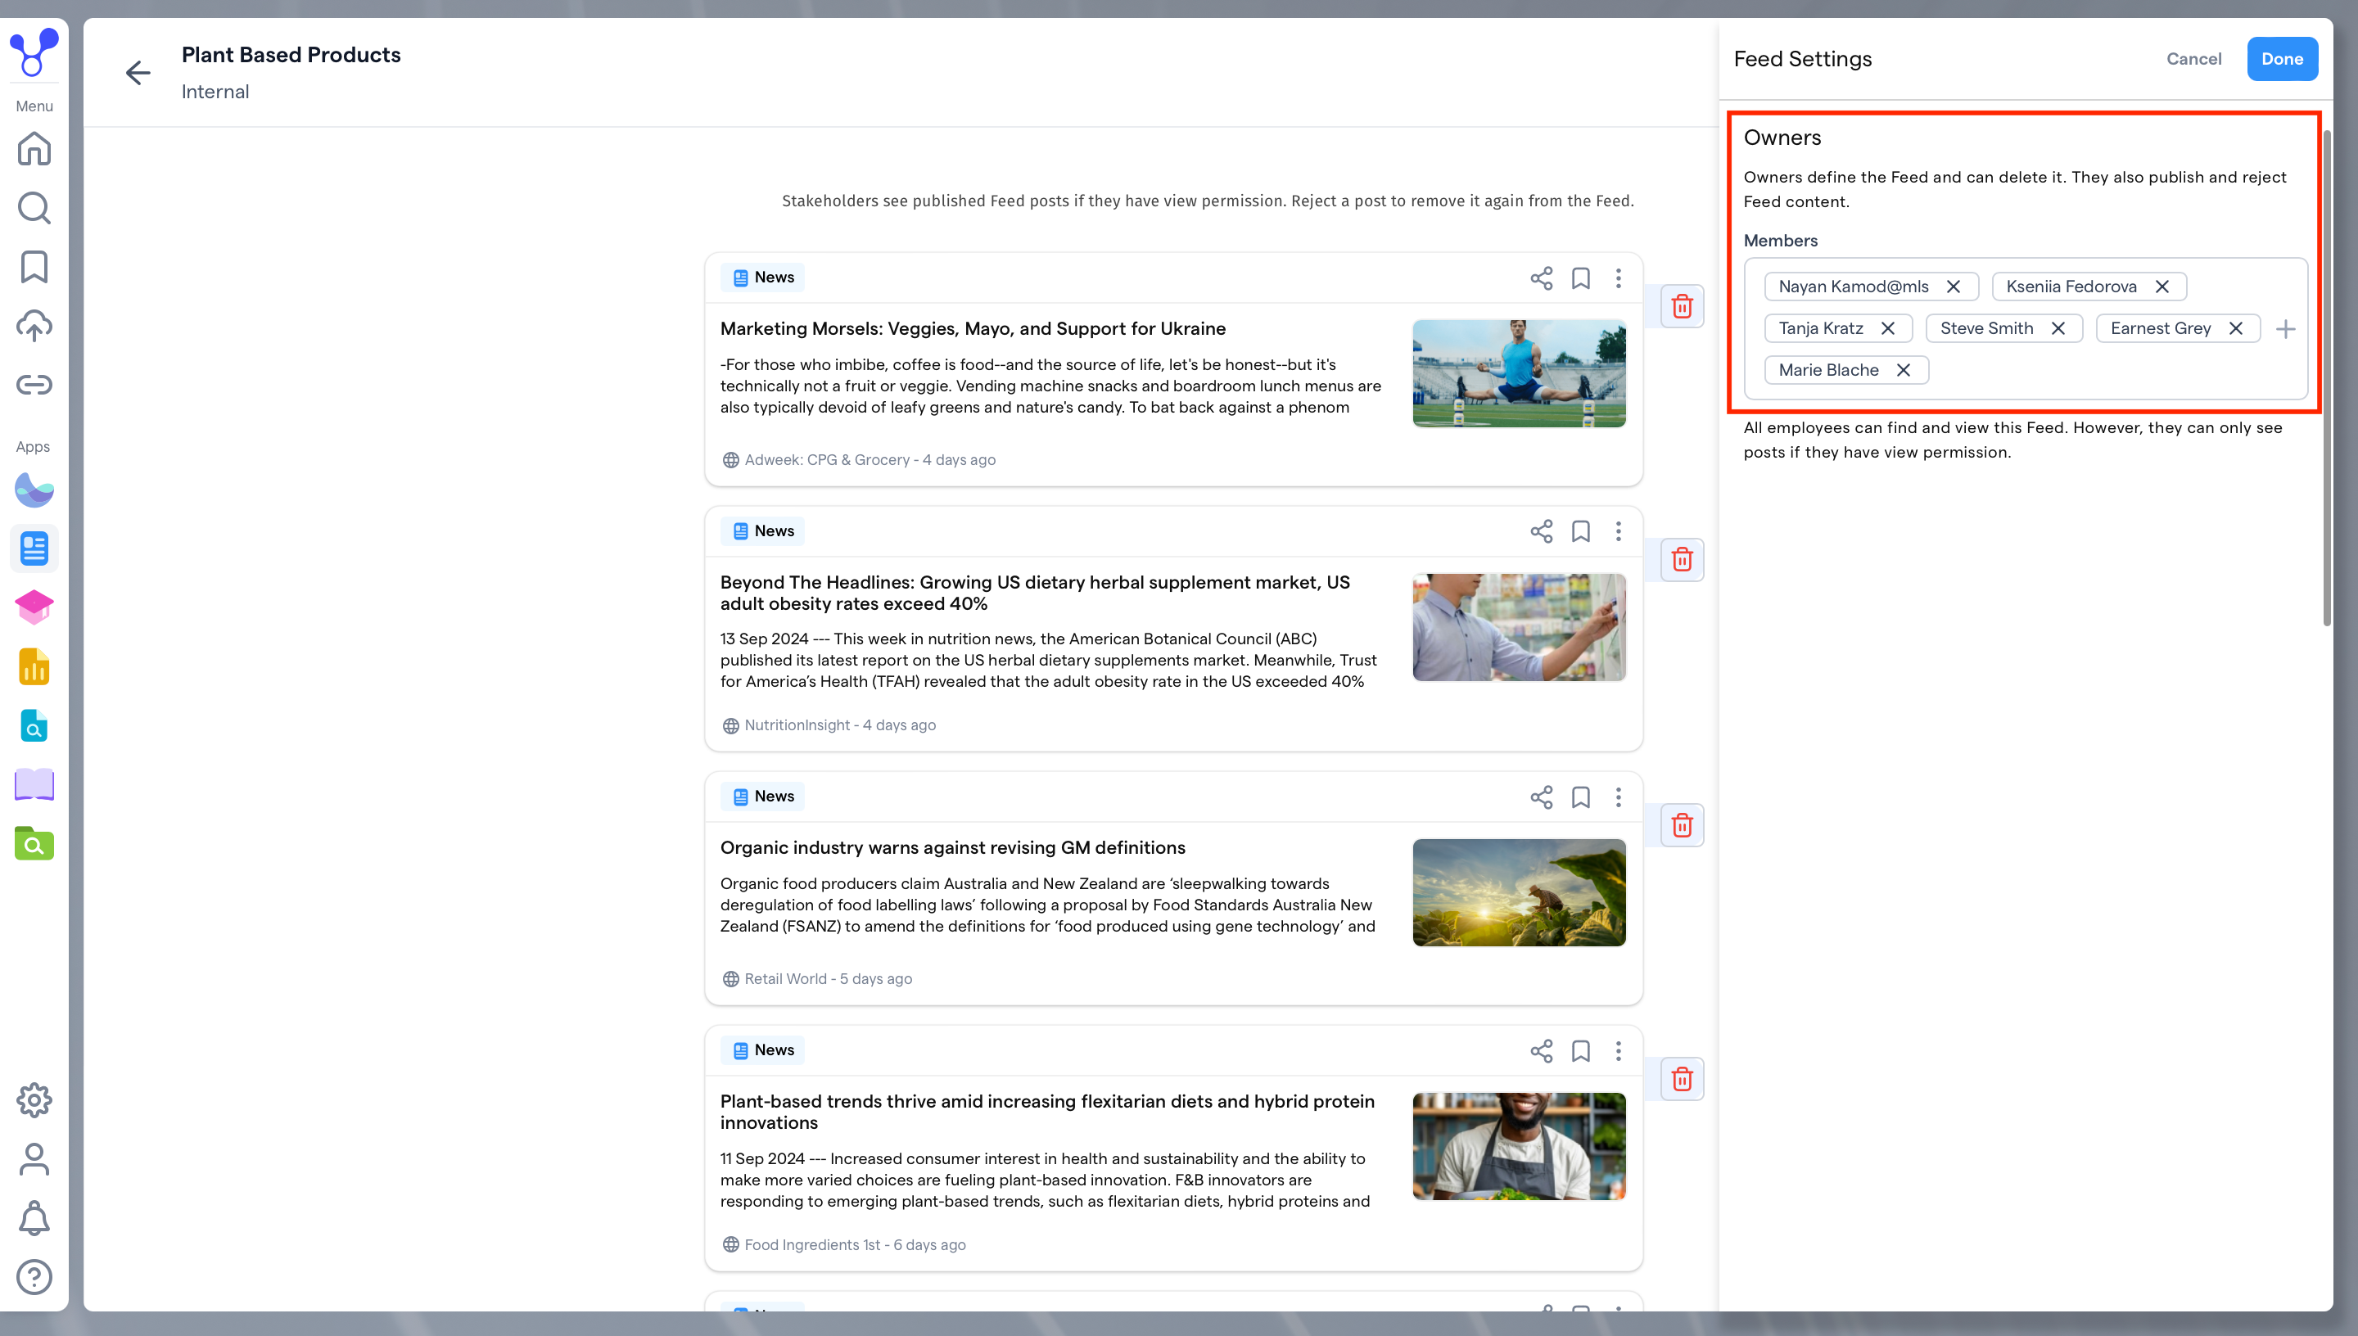Click the Feed Settings panel scrollbar
This screenshot has height=1336, width=2358.
point(2326,378)
